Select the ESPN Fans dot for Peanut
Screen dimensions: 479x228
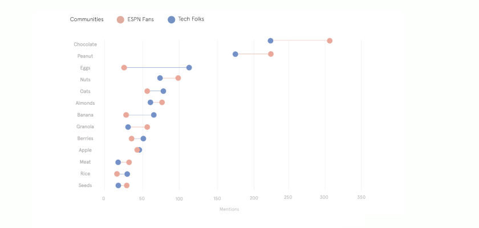coord(271,54)
